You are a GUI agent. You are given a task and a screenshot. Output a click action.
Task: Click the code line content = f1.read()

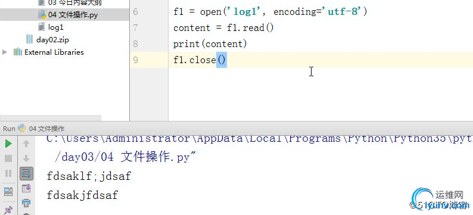(x=223, y=28)
